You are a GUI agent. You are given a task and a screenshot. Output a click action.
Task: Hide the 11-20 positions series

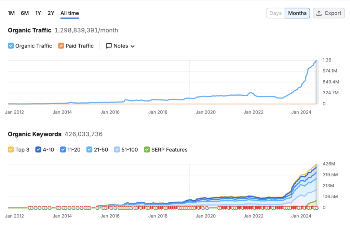(x=63, y=149)
